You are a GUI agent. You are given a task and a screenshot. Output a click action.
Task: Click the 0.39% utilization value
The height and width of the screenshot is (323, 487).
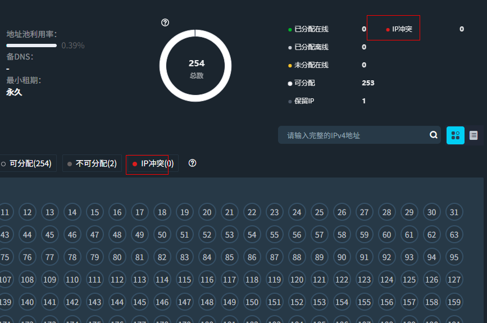pos(73,46)
